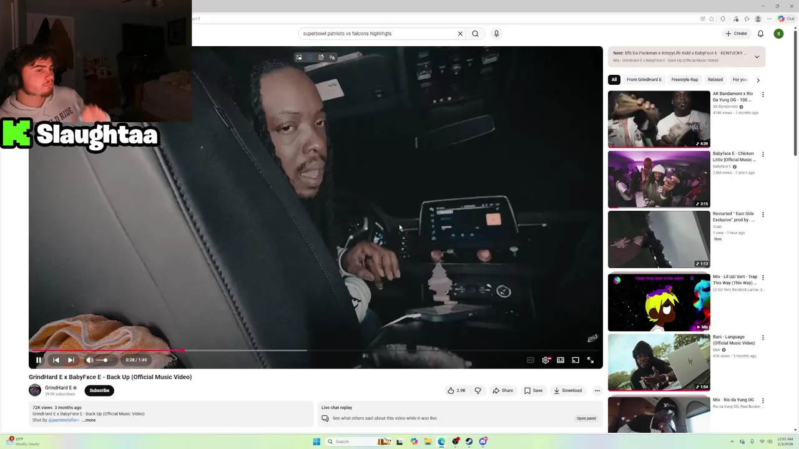Play the AK Bandamont x Rio thumbnail
799x449 pixels.
tap(659, 119)
